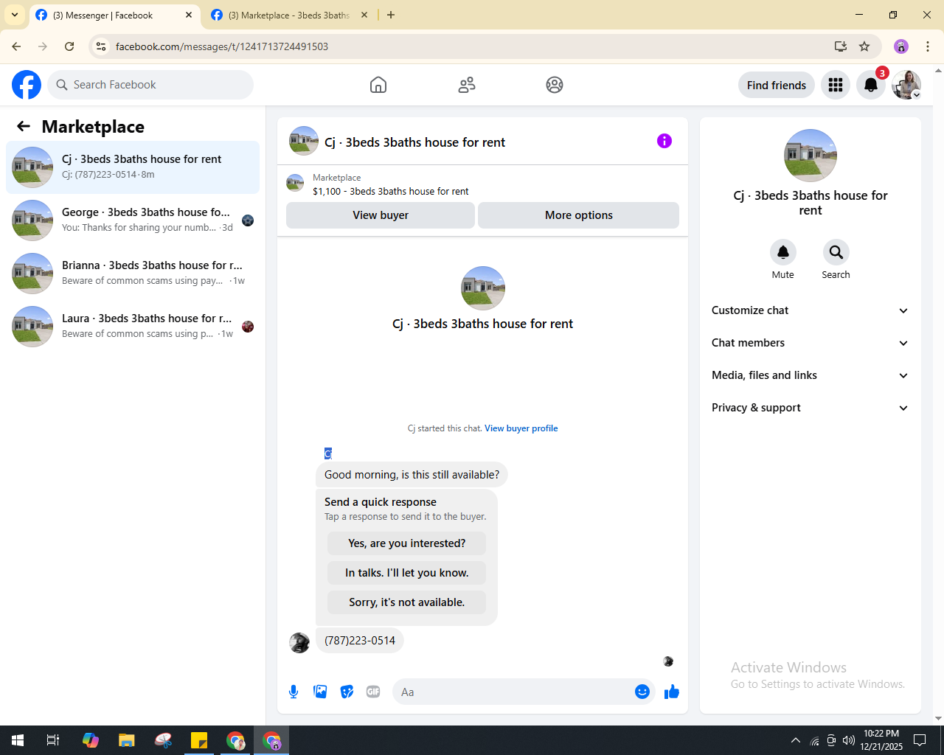Search in conversation using magnifier icon
The width and height of the screenshot is (944, 755).
click(836, 252)
